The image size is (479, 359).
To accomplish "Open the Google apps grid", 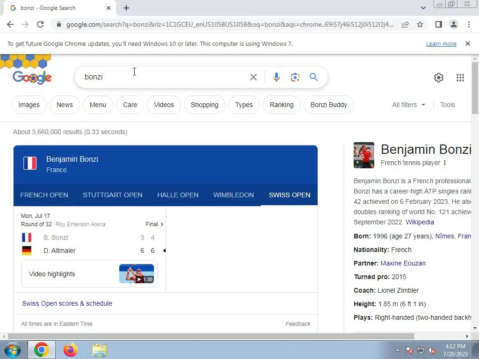I will point(460,78).
